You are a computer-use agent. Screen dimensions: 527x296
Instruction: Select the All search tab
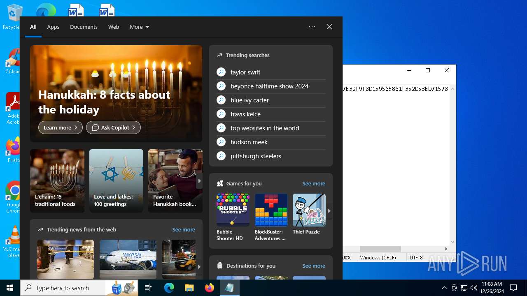pyautogui.click(x=33, y=27)
